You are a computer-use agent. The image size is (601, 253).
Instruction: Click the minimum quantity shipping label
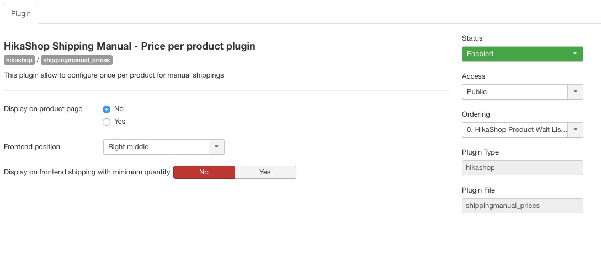click(87, 172)
